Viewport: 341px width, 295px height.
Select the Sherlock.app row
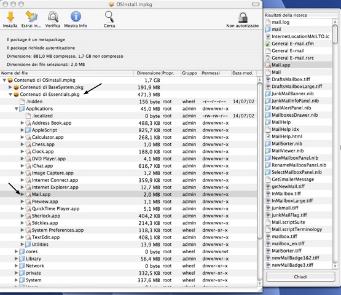click(x=128, y=216)
